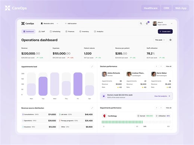Select the Other revenue row

76,127
